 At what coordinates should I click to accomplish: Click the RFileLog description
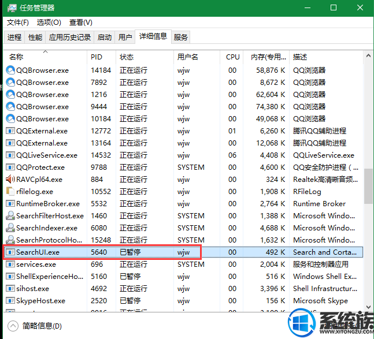307,192
